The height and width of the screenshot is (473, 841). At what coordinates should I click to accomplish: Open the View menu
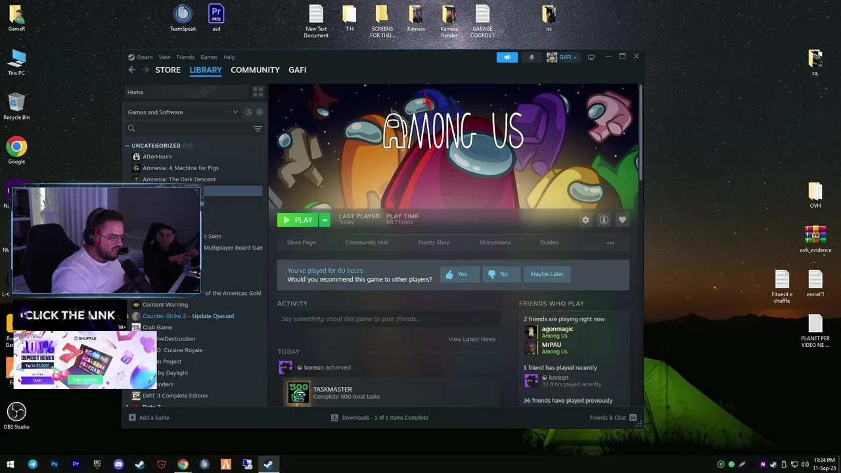(164, 57)
